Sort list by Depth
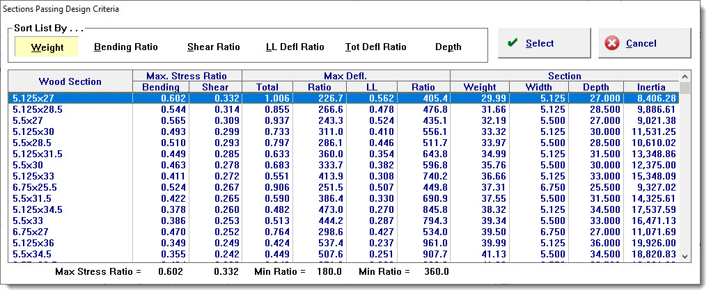The width and height of the screenshot is (711, 295). tap(448, 47)
